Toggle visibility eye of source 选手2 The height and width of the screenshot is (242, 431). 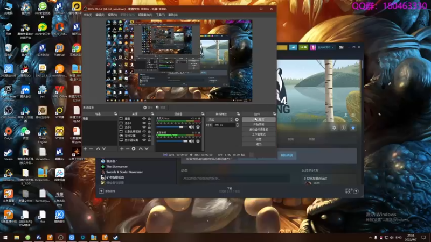[x=144, y=127]
